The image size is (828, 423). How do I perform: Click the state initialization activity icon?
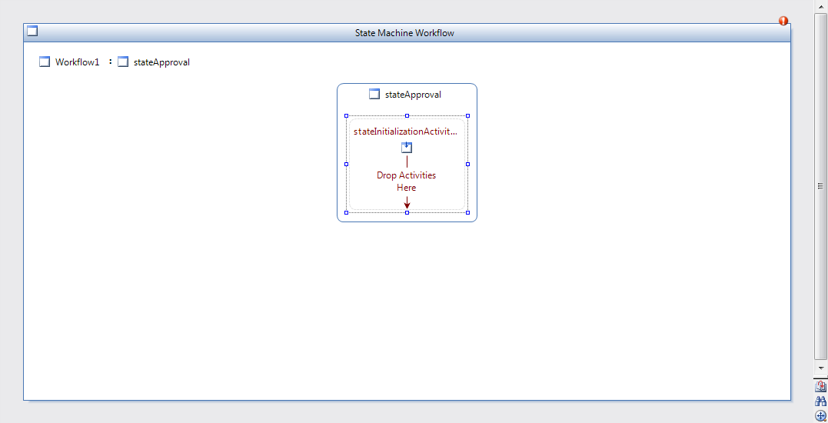(x=407, y=148)
